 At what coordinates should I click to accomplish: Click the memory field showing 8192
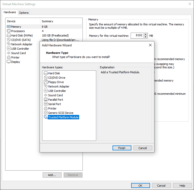point(137,35)
